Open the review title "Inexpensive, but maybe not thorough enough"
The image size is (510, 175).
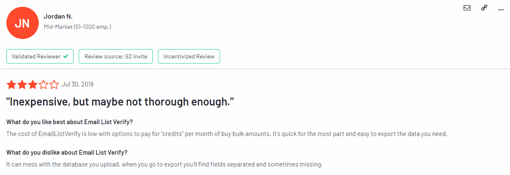point(120,102)
